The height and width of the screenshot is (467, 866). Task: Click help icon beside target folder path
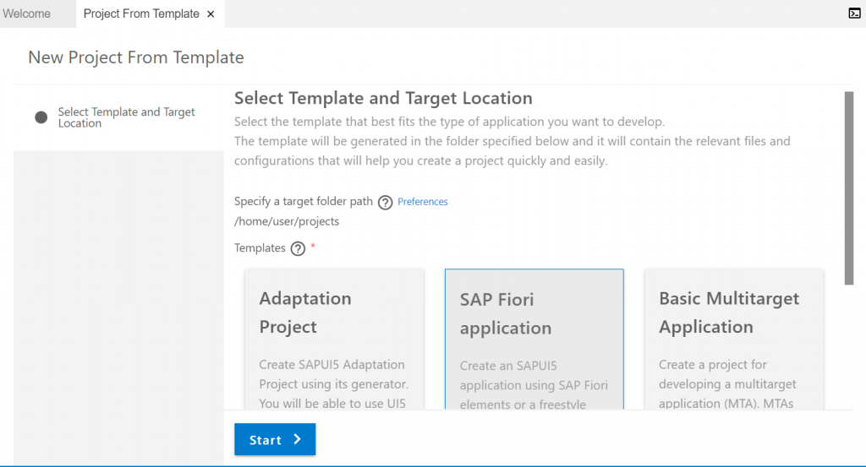385,203
